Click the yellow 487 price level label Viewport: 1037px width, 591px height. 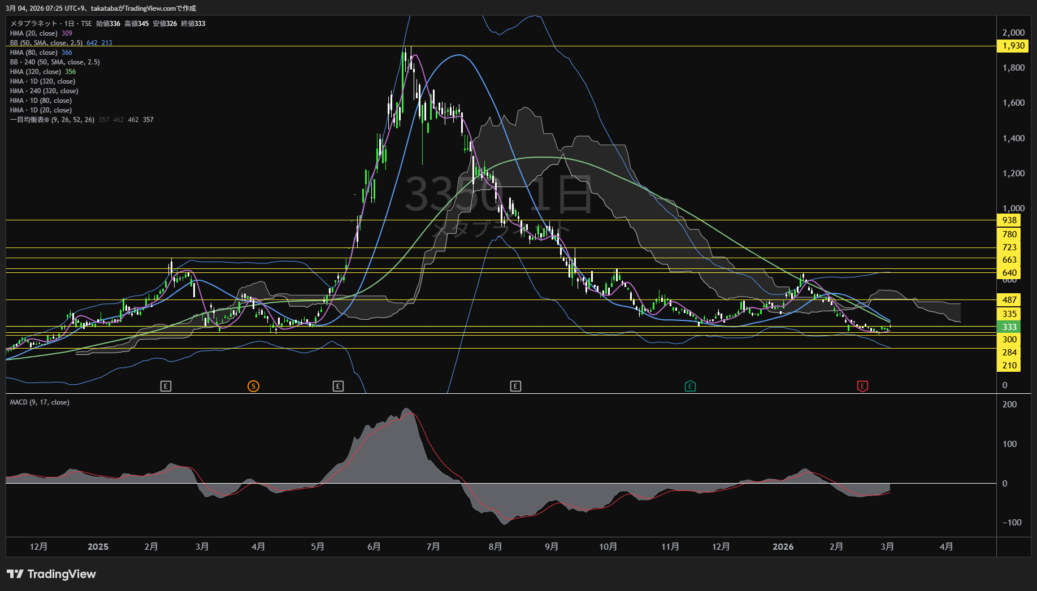(1009, 300)
